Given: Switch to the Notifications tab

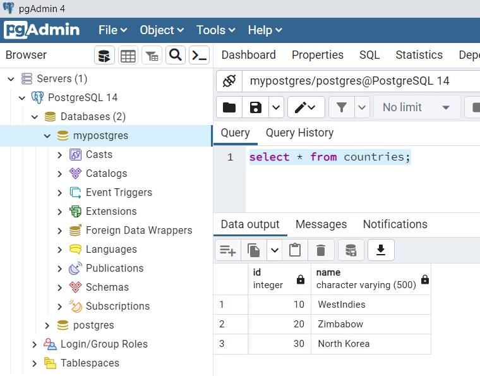Looking at the screenshot, I should coord(395,224).
